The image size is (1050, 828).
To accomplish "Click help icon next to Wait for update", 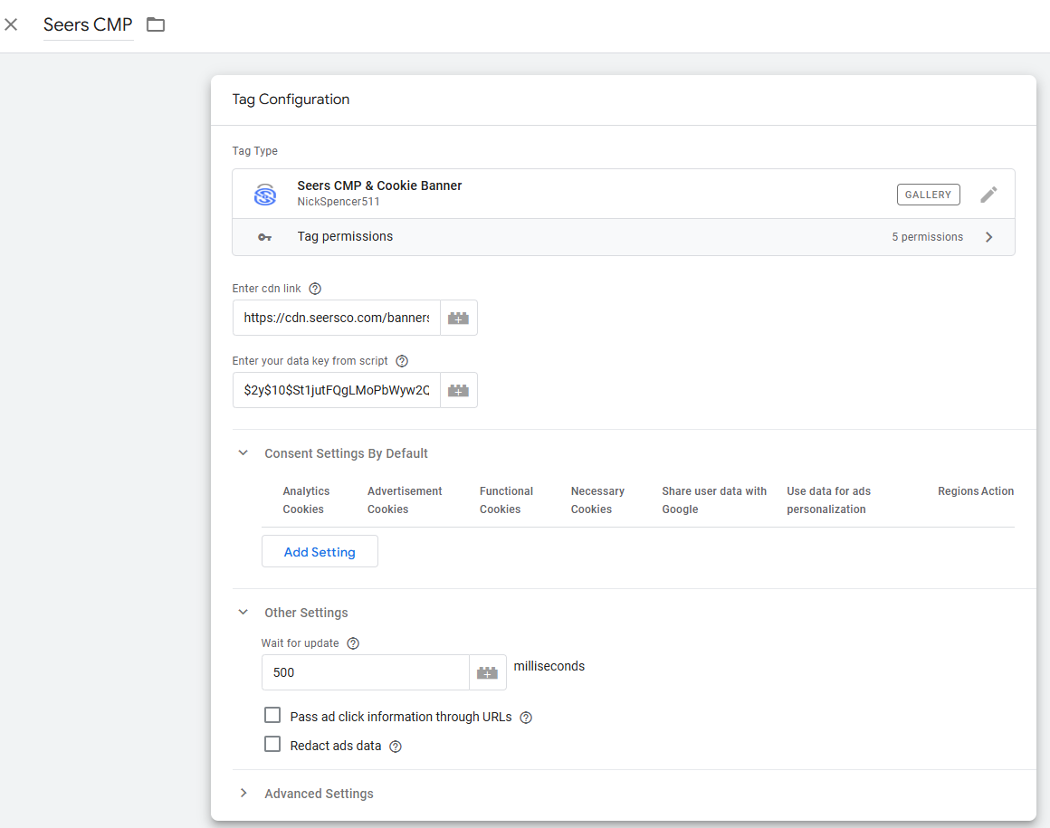I will [353, 643].
